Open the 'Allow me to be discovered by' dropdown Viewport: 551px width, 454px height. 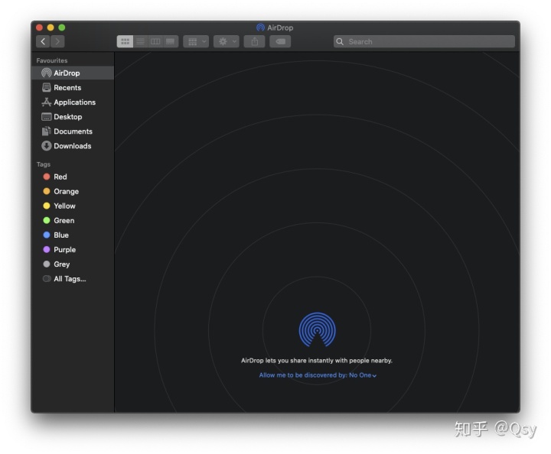[318, 375]
